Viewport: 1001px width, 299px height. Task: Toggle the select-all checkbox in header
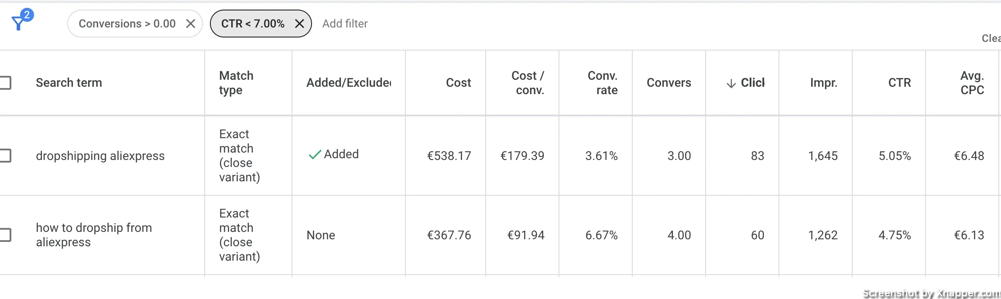(4, 83)
